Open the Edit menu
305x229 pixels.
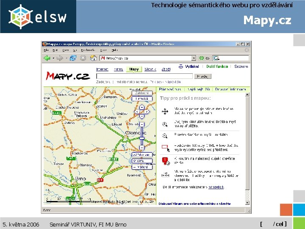[55, 50]
